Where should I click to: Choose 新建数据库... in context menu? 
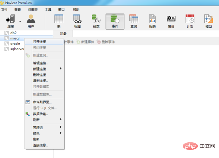pyautogui.click(x=44, y=94)
